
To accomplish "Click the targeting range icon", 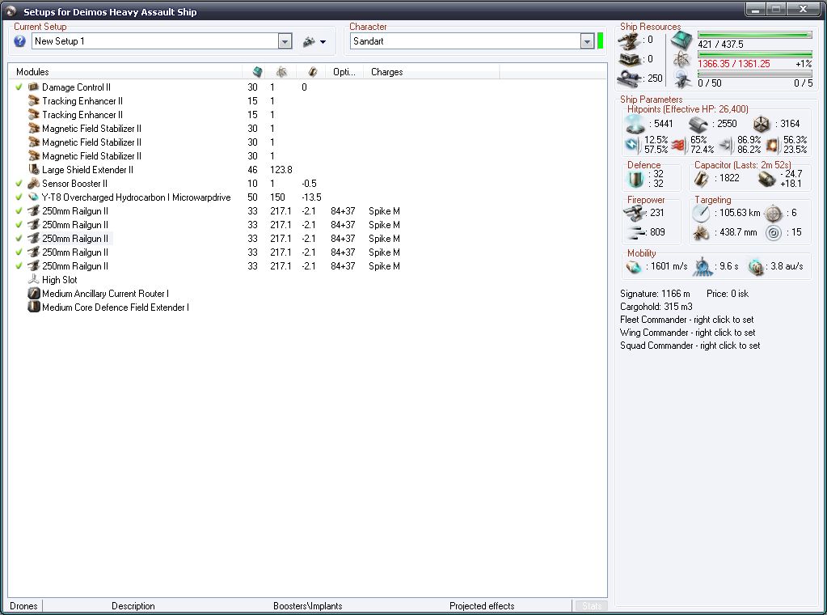I will pos(702,213).
